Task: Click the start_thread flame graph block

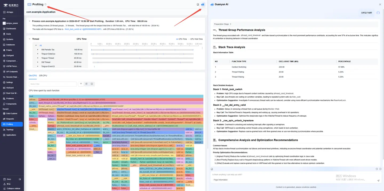Action: click(120, 103)
